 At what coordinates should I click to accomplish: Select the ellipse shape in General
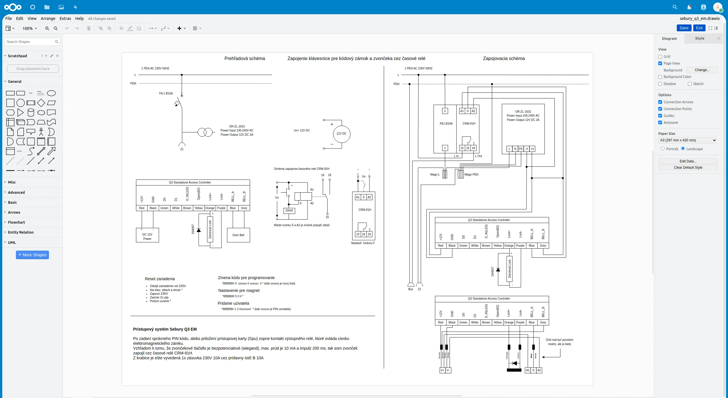point(51,93)
